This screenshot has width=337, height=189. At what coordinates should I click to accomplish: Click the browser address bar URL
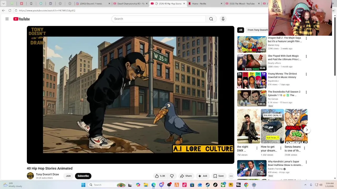tap(47, 10)
